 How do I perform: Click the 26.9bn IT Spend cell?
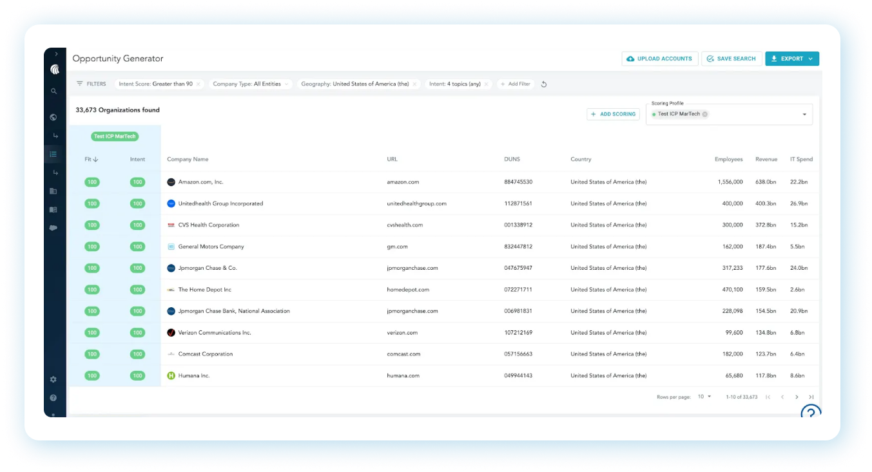click(799, 203)
